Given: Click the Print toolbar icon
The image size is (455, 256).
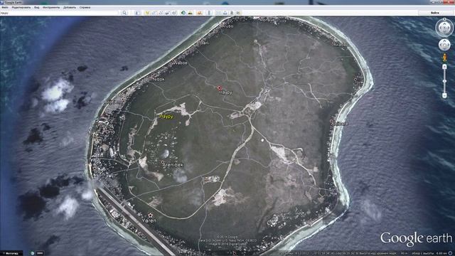Looking at the screenshot, I should (x=225, y=13).
